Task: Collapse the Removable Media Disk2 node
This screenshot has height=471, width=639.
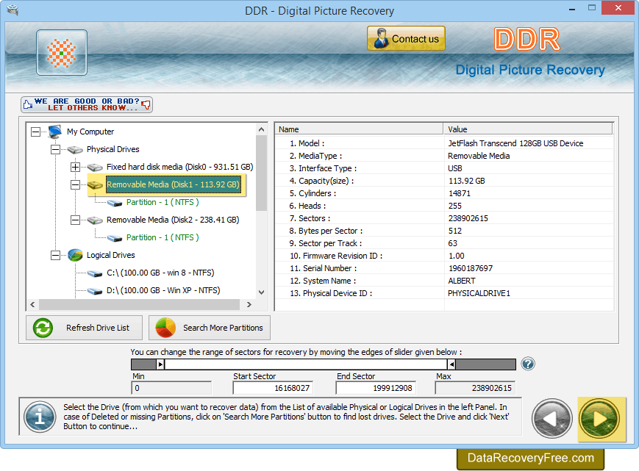Action: click(x=75, y=220)
